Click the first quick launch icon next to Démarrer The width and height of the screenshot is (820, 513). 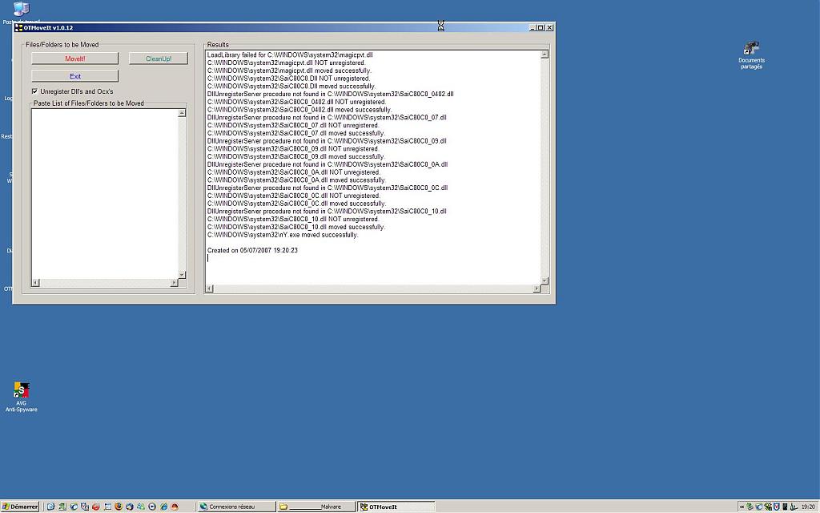pos(50,507)
